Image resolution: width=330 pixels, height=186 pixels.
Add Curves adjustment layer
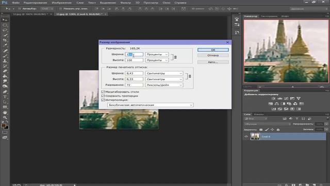tap(286, 99)
